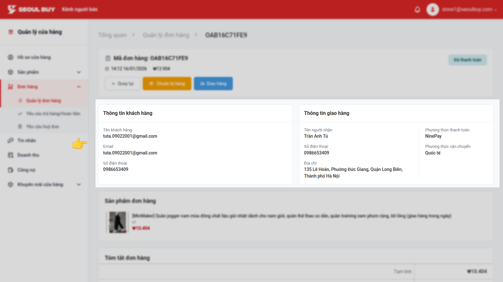503x282 pixels.
Task: Click the orange Chuẩn bị hàng button
Action: [167, 84]
